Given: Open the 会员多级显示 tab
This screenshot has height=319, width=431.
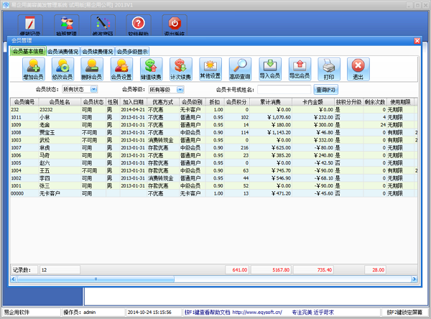Looking at the screenshot, I should coord(131,51).
